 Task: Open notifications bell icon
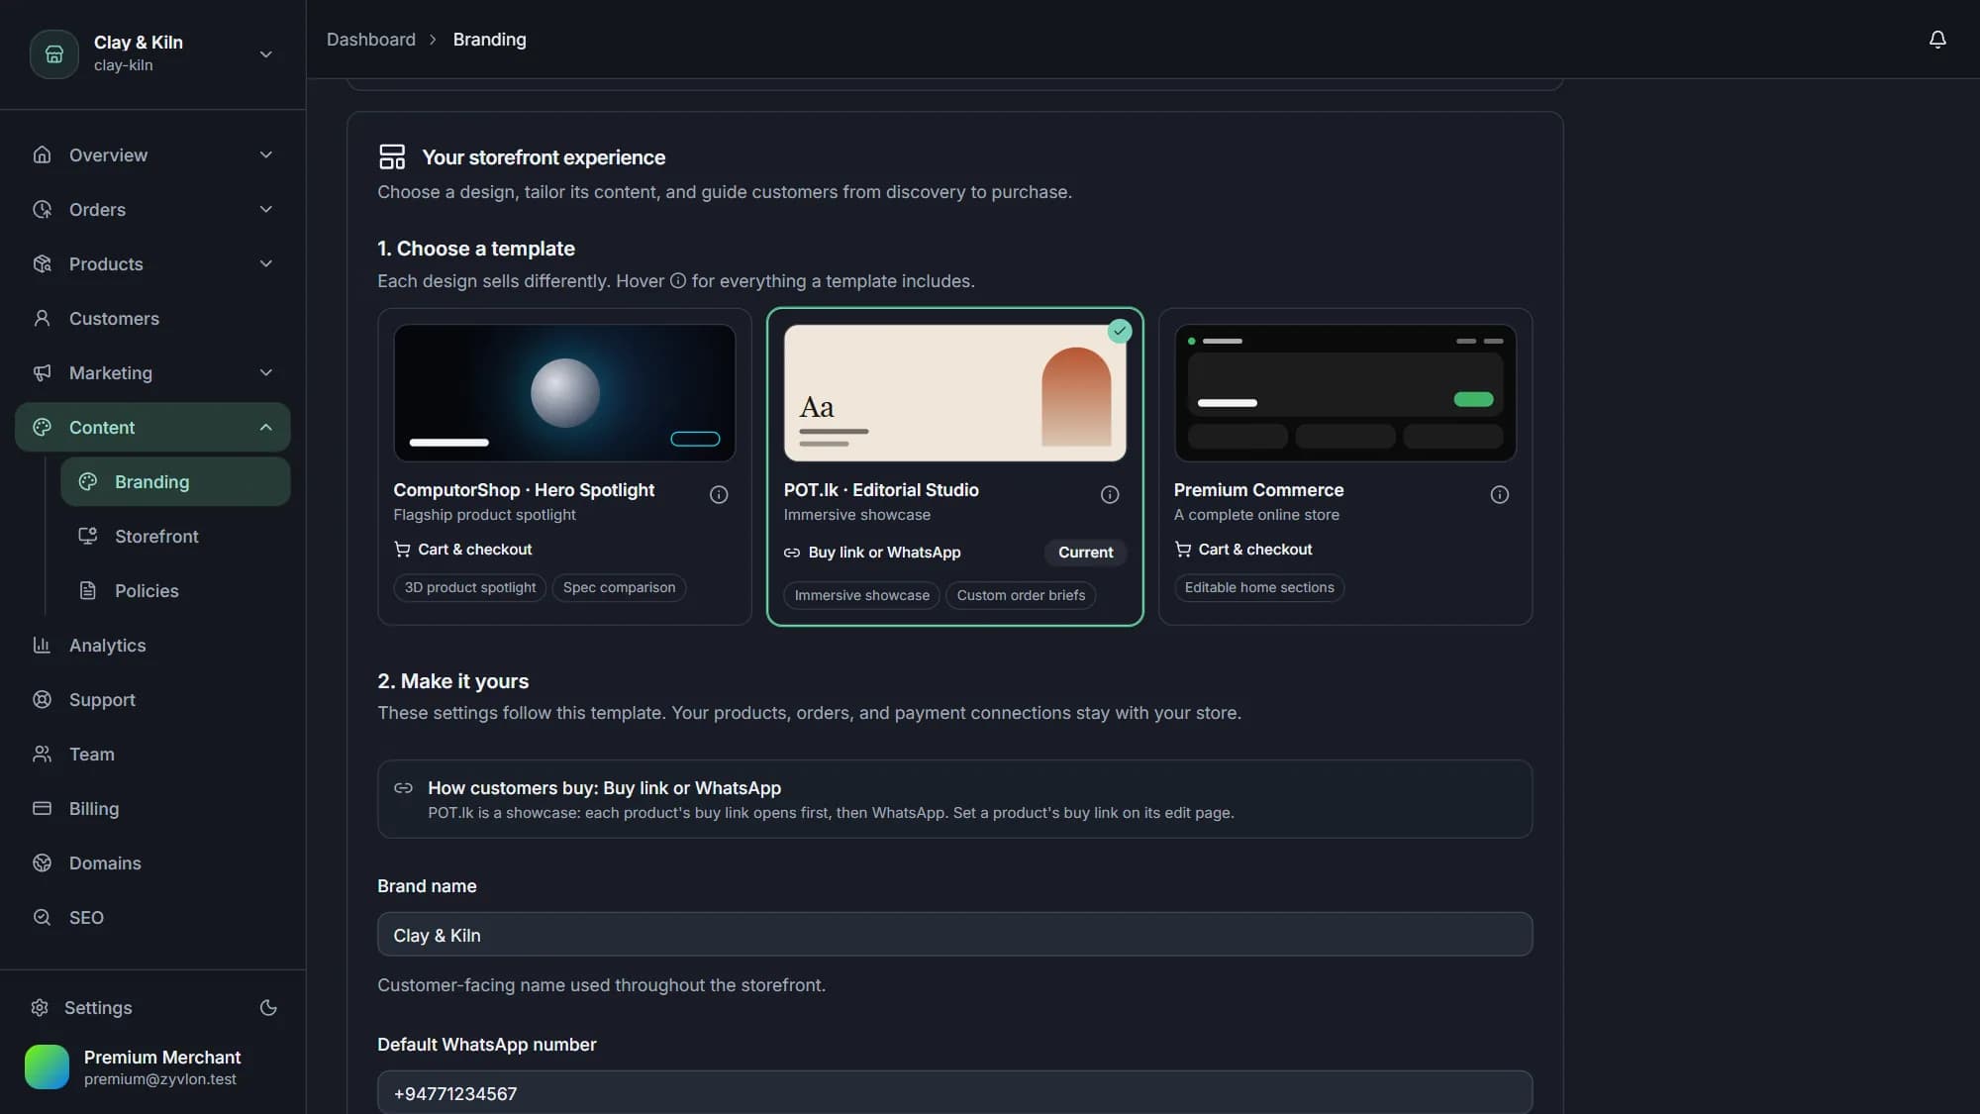pyautogui.click(x=1937, y=40)
